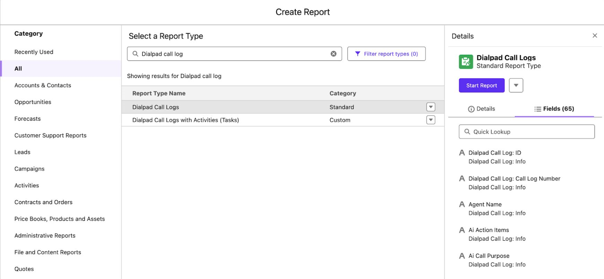Click the text-type icon beside Ai Action Items
The height and width of the screenshot is (279, 604).
coord(462,230)
